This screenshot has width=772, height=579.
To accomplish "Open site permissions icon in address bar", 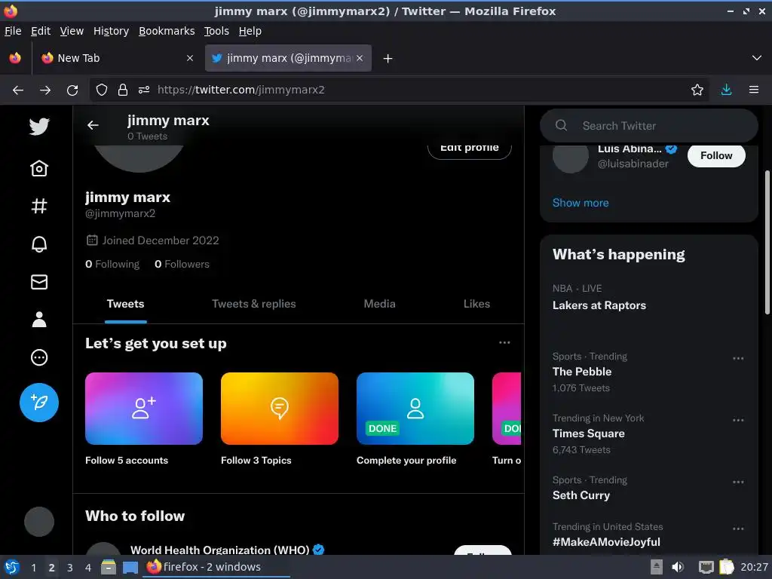I will 144,90.
